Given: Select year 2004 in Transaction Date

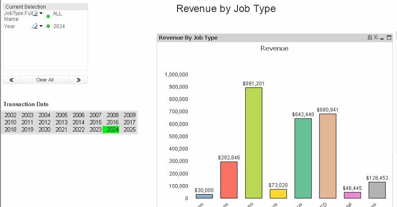Looking at the screenshot, I should coord(44,115).
